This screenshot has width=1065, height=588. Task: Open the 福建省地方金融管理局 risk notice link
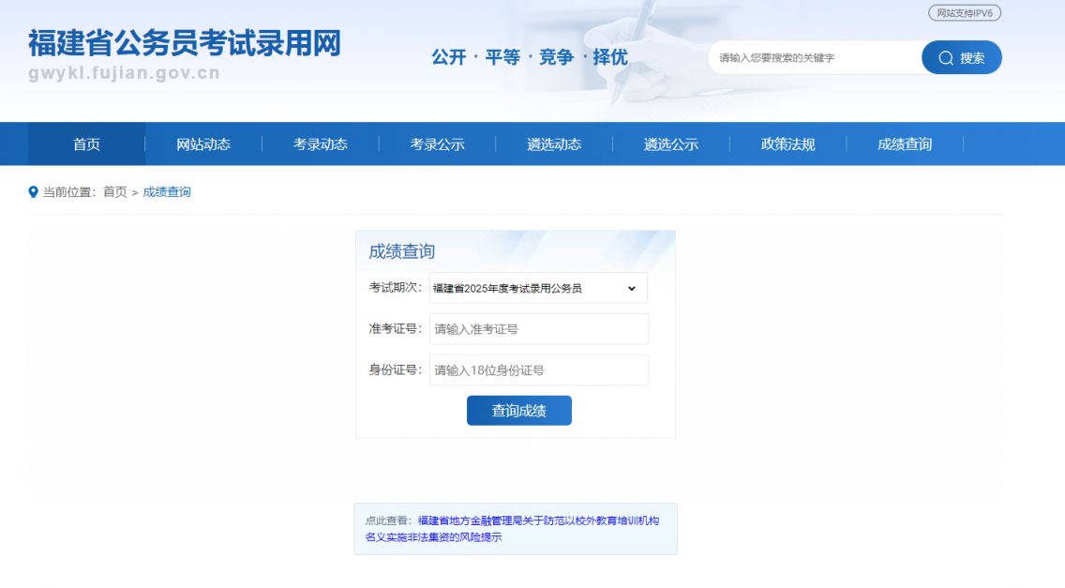537,520
